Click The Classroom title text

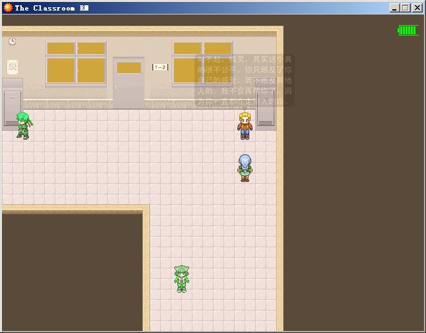(x=51, y=8)
